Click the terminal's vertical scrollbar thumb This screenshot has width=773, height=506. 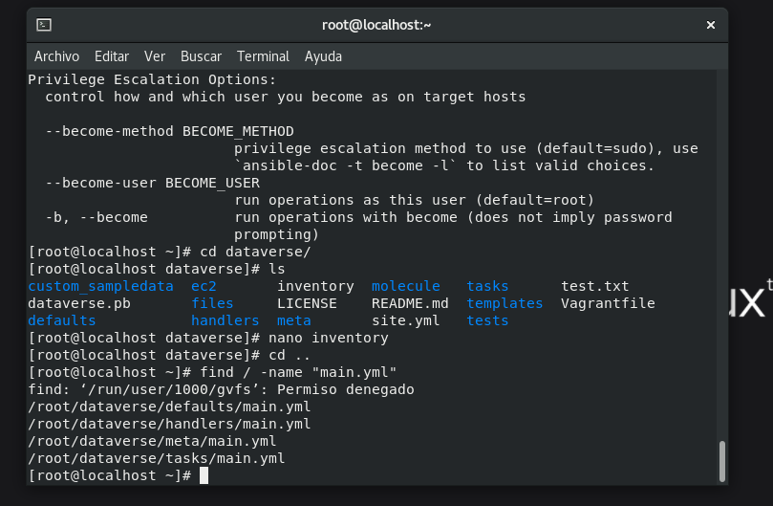tap(722, 463)
